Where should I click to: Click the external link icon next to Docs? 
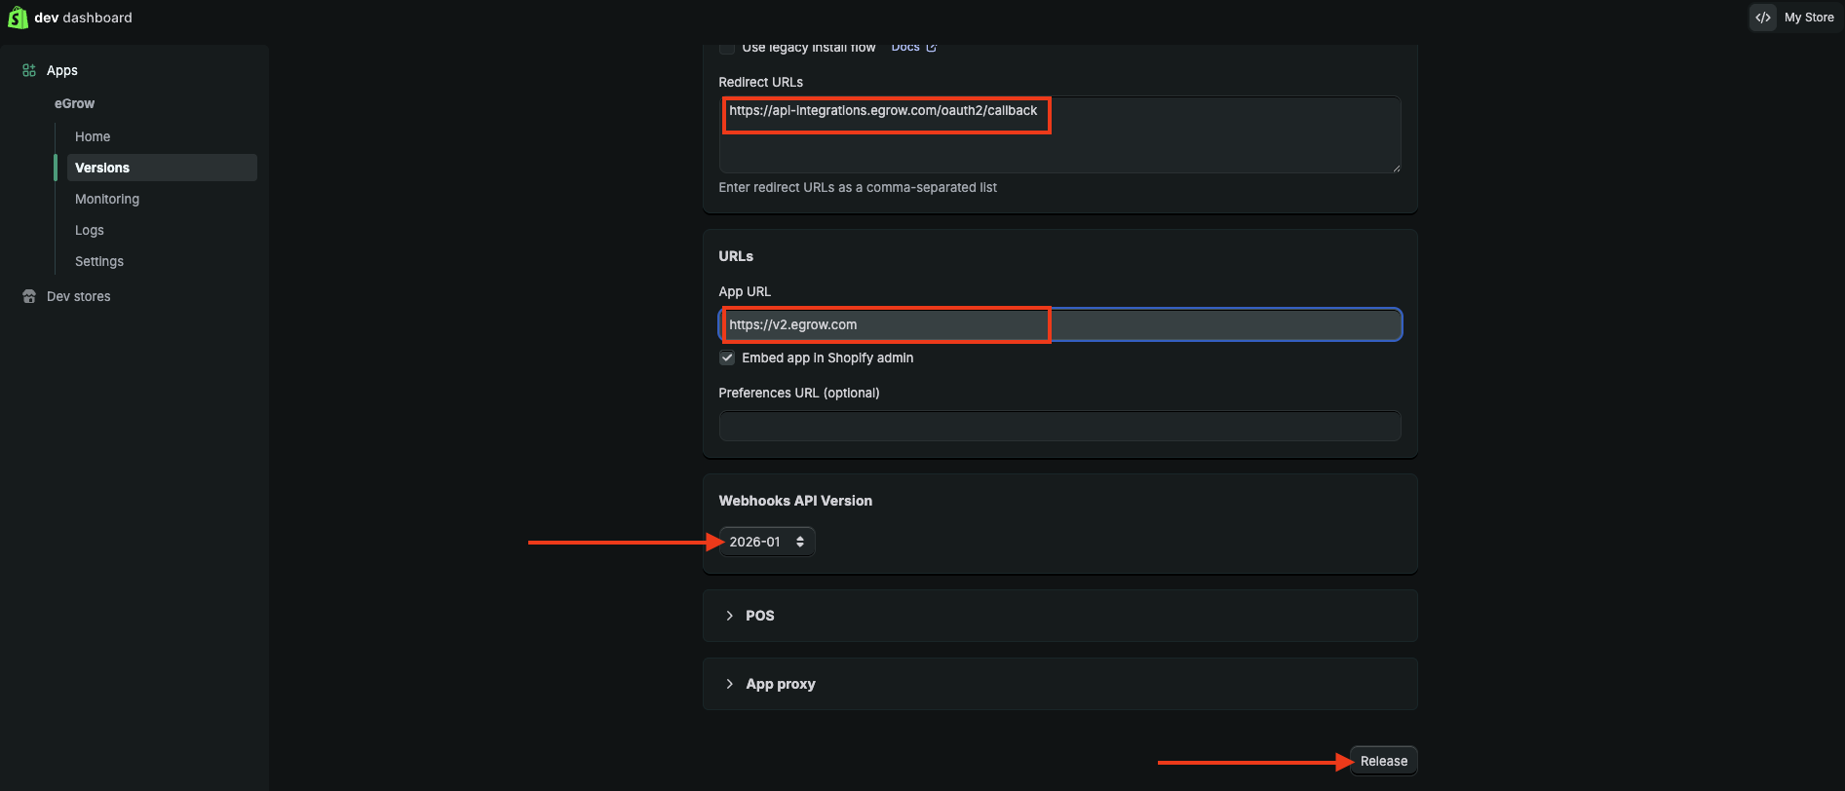[x=932, y=47]
